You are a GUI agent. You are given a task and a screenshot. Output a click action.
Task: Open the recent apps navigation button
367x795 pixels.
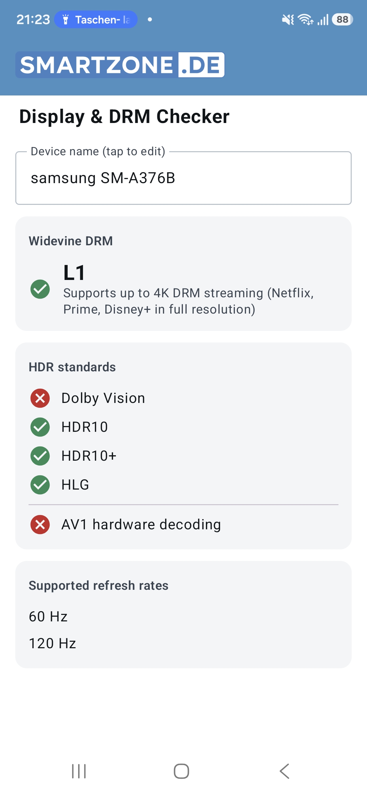point(79,771)
